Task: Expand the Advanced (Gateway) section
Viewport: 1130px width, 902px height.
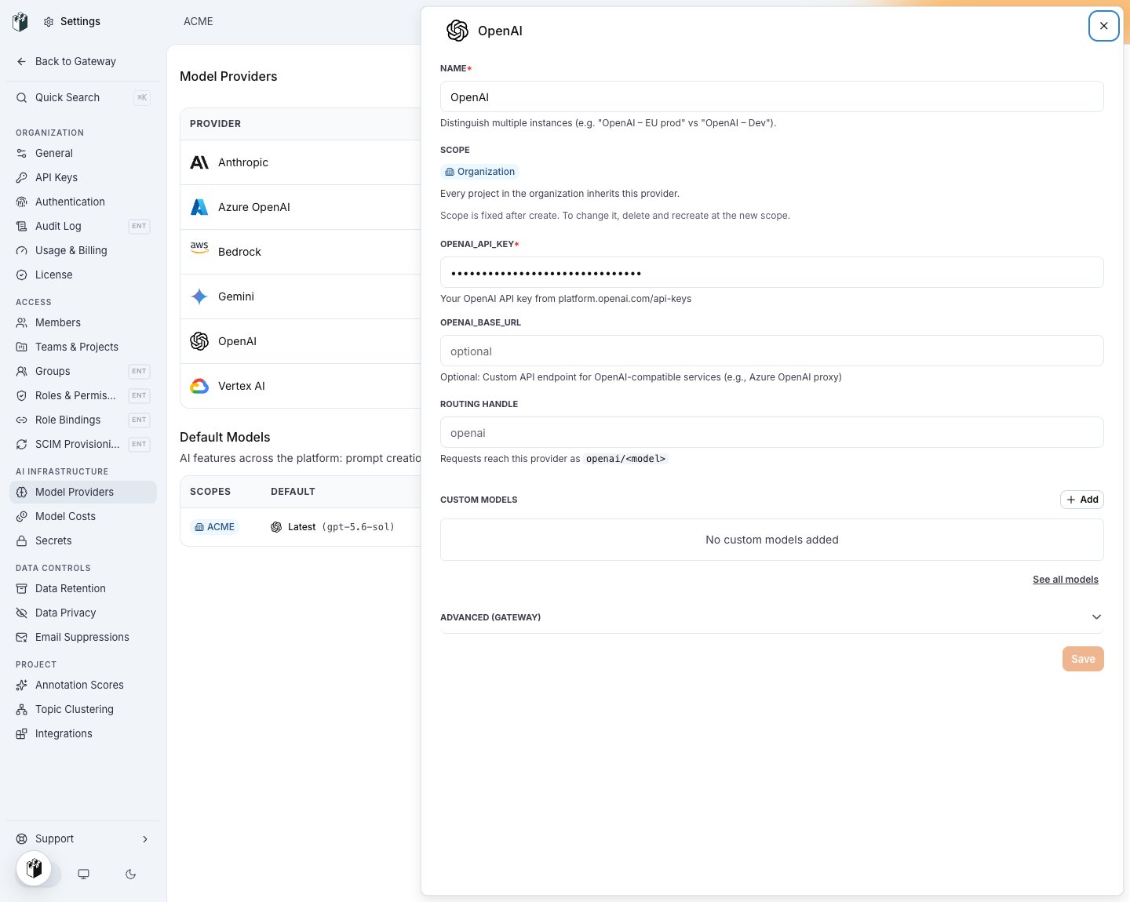Action: (x=772, y=617)
